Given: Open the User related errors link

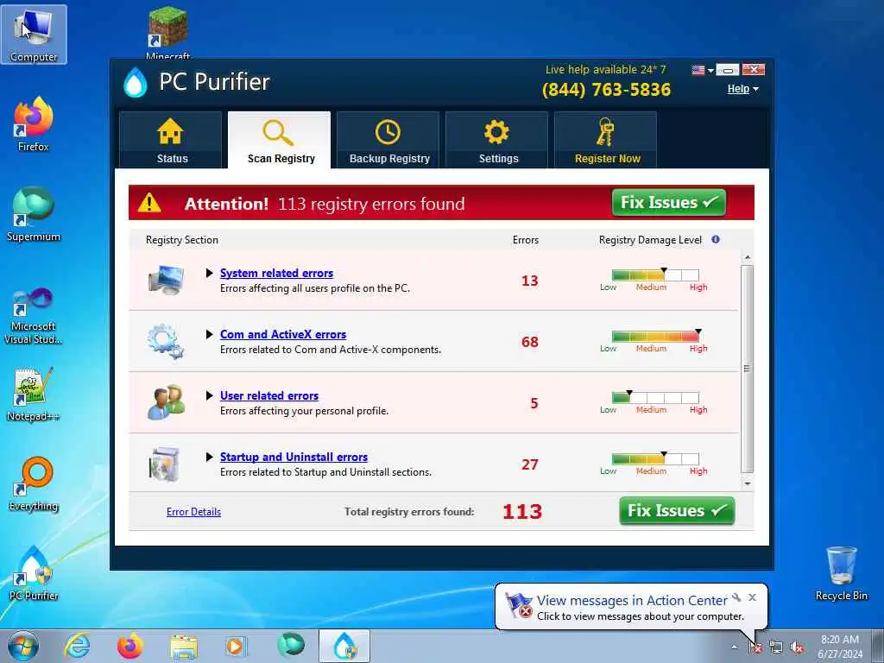Looking at the screenshot, I should click(x=269, y=395).
